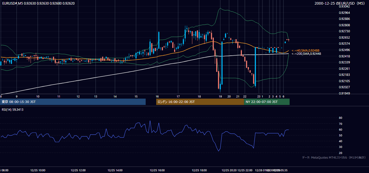Click the RSI(14) 59.3413 indicator label
Image resolution: width=369 pixels, height=173 pixels.
point(13,110)
